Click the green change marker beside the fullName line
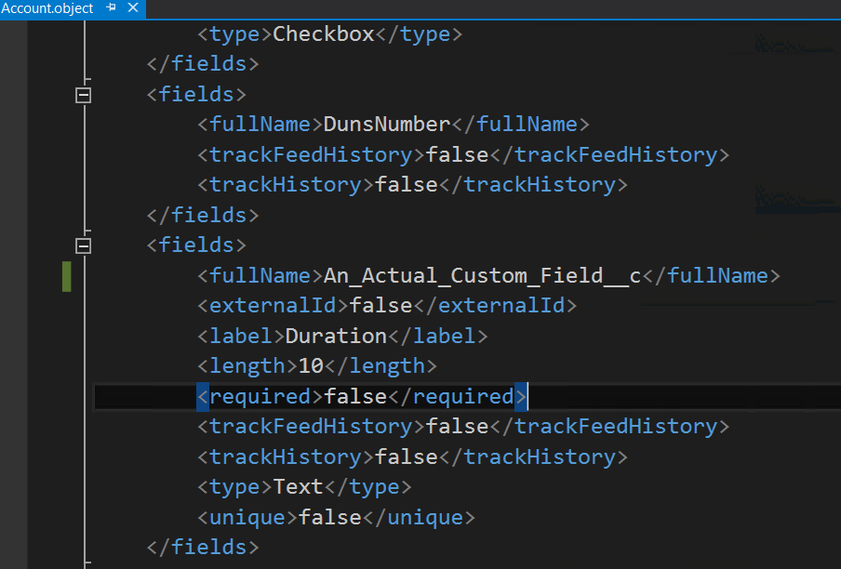 (67, 276)
